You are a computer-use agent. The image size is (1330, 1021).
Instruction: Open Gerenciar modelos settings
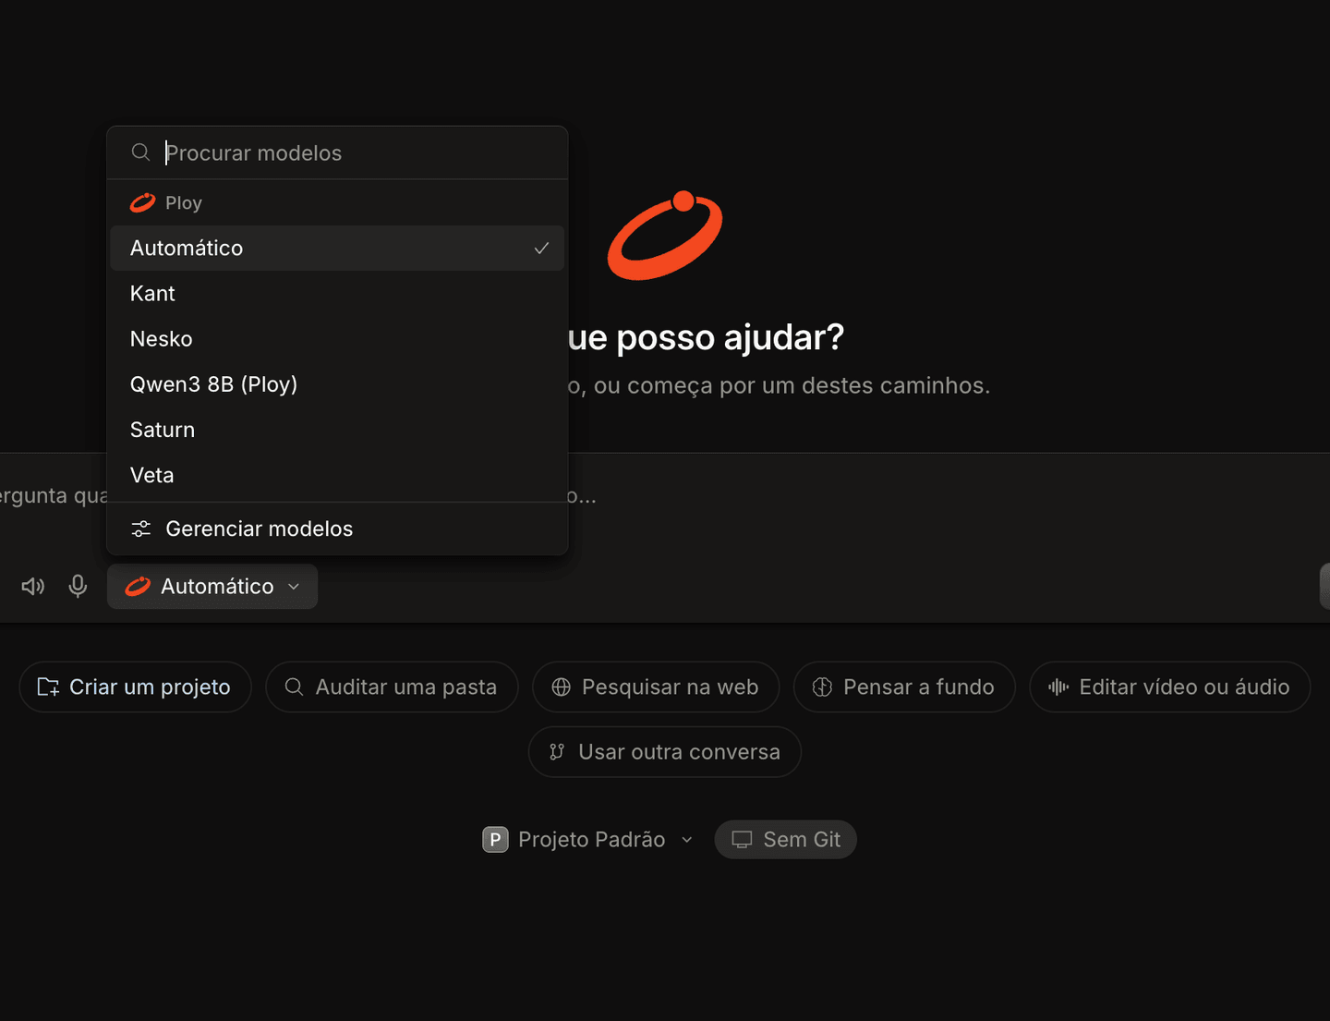click(x=337, y=529)
